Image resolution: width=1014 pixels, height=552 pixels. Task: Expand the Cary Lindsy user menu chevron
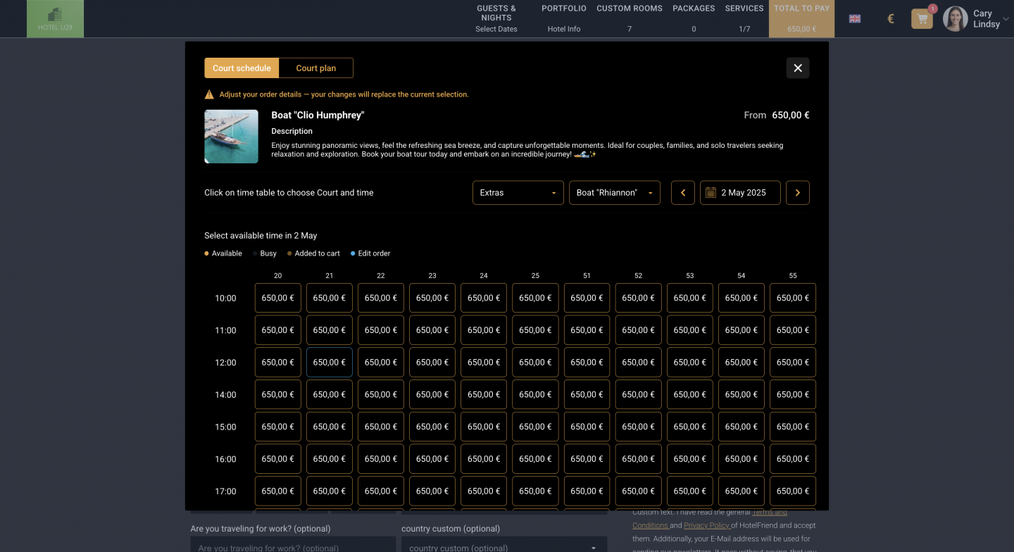(x=1006, y=19)
